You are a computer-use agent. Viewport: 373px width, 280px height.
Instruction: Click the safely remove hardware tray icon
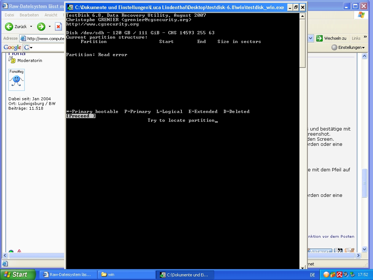(352, 275)
